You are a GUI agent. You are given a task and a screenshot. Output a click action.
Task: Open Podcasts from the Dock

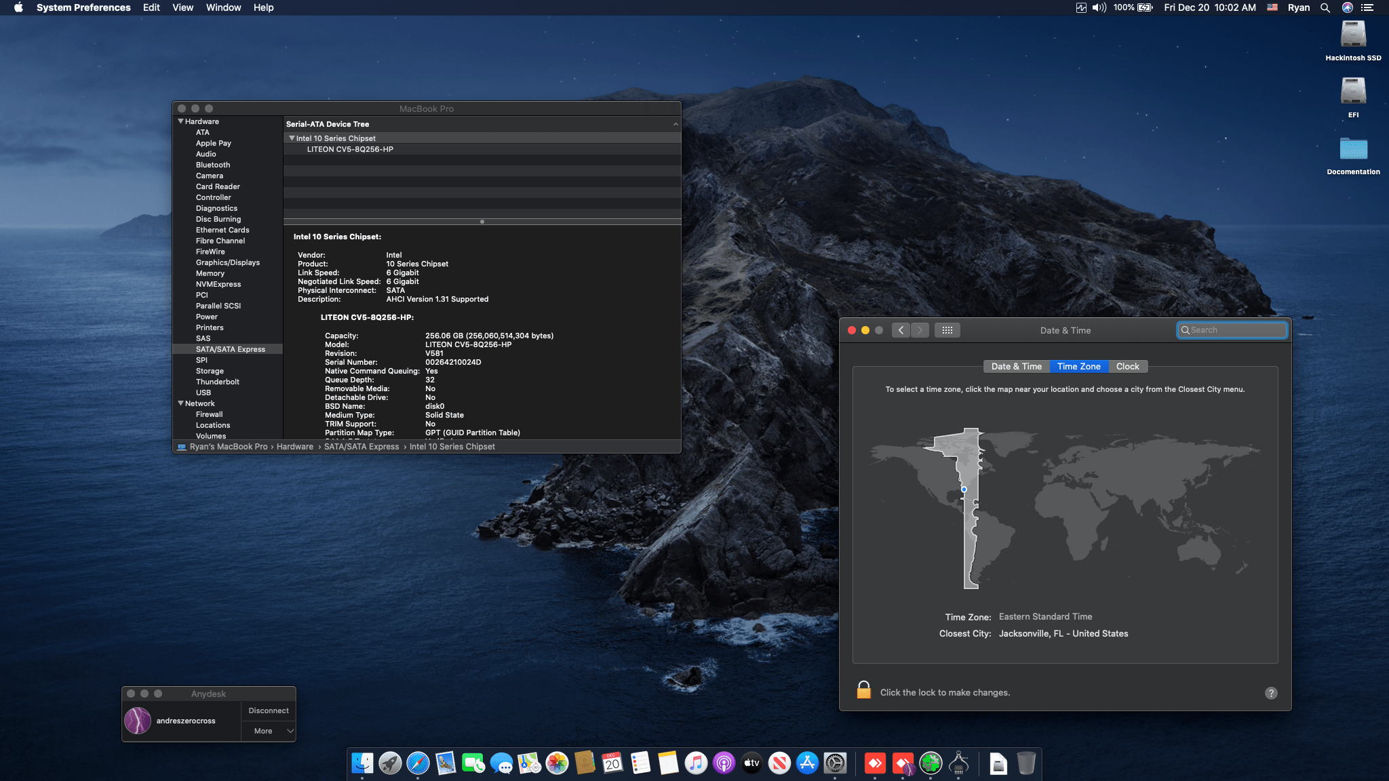(x=724, y=763)
